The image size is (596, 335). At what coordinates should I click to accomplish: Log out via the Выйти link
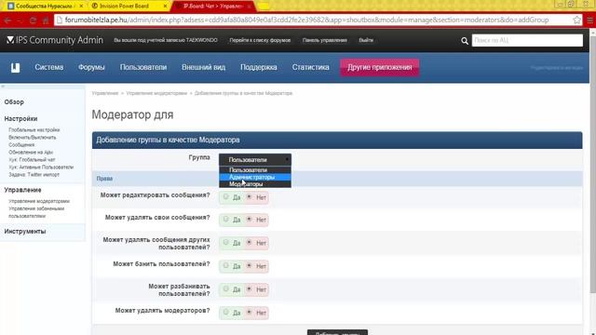[x=366, y=40]
